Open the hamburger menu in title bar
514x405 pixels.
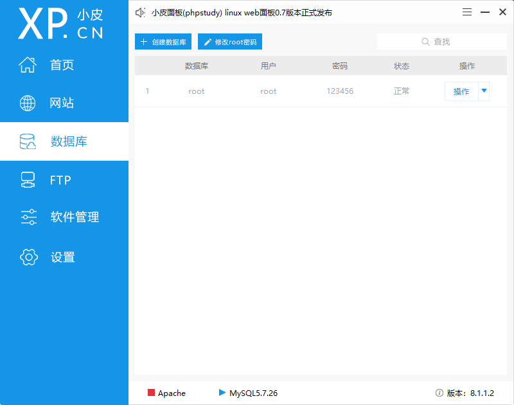pyautogui.click(x=467, y=12)
